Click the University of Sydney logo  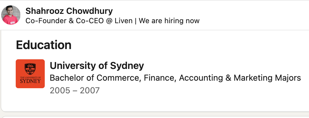30,74
